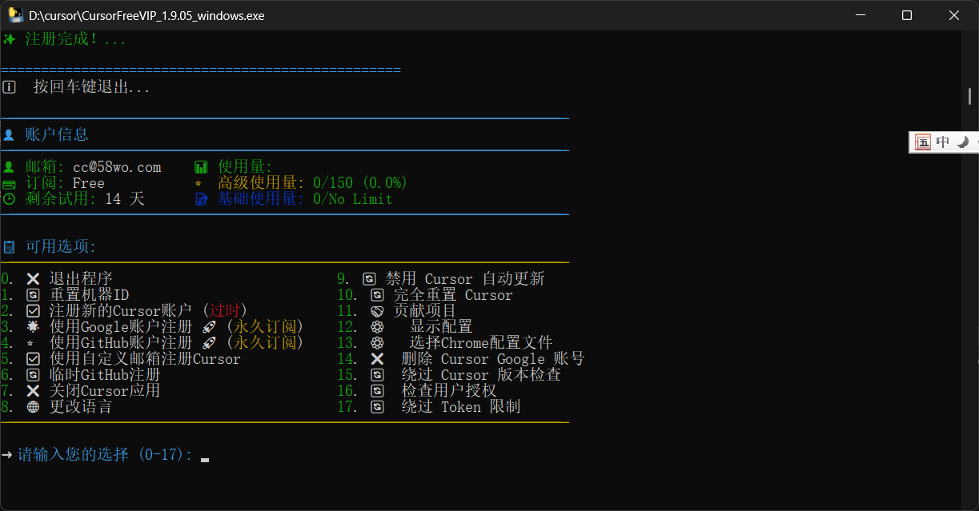Click the console vertical scrollbar thumb
This screenshot has height=511, width=979.
coord(969,94)
